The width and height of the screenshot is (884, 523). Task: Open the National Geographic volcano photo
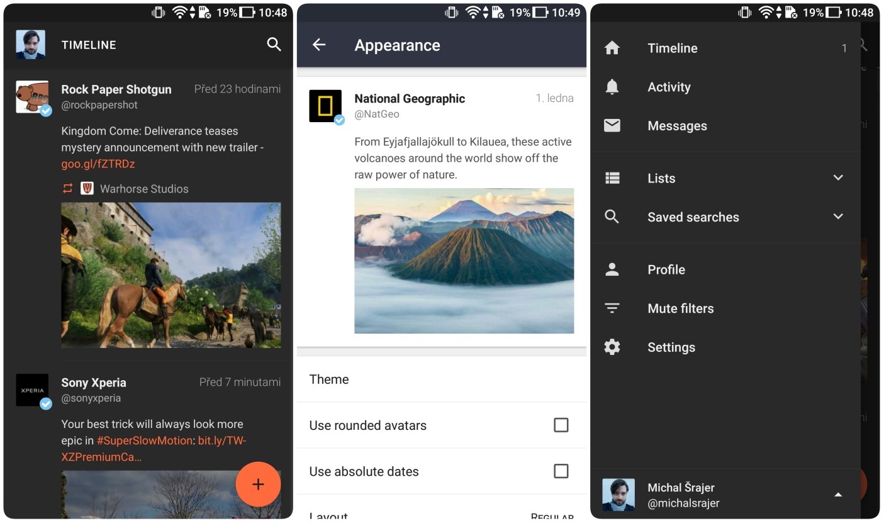click(464, 261)
